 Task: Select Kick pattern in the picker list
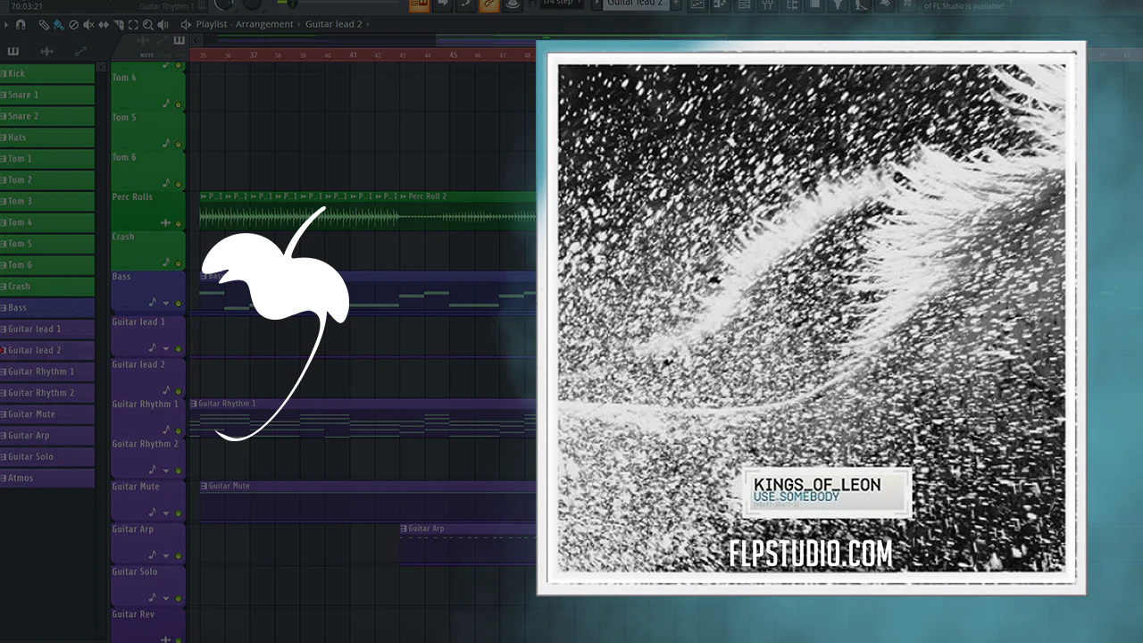(x=47, y=73)
